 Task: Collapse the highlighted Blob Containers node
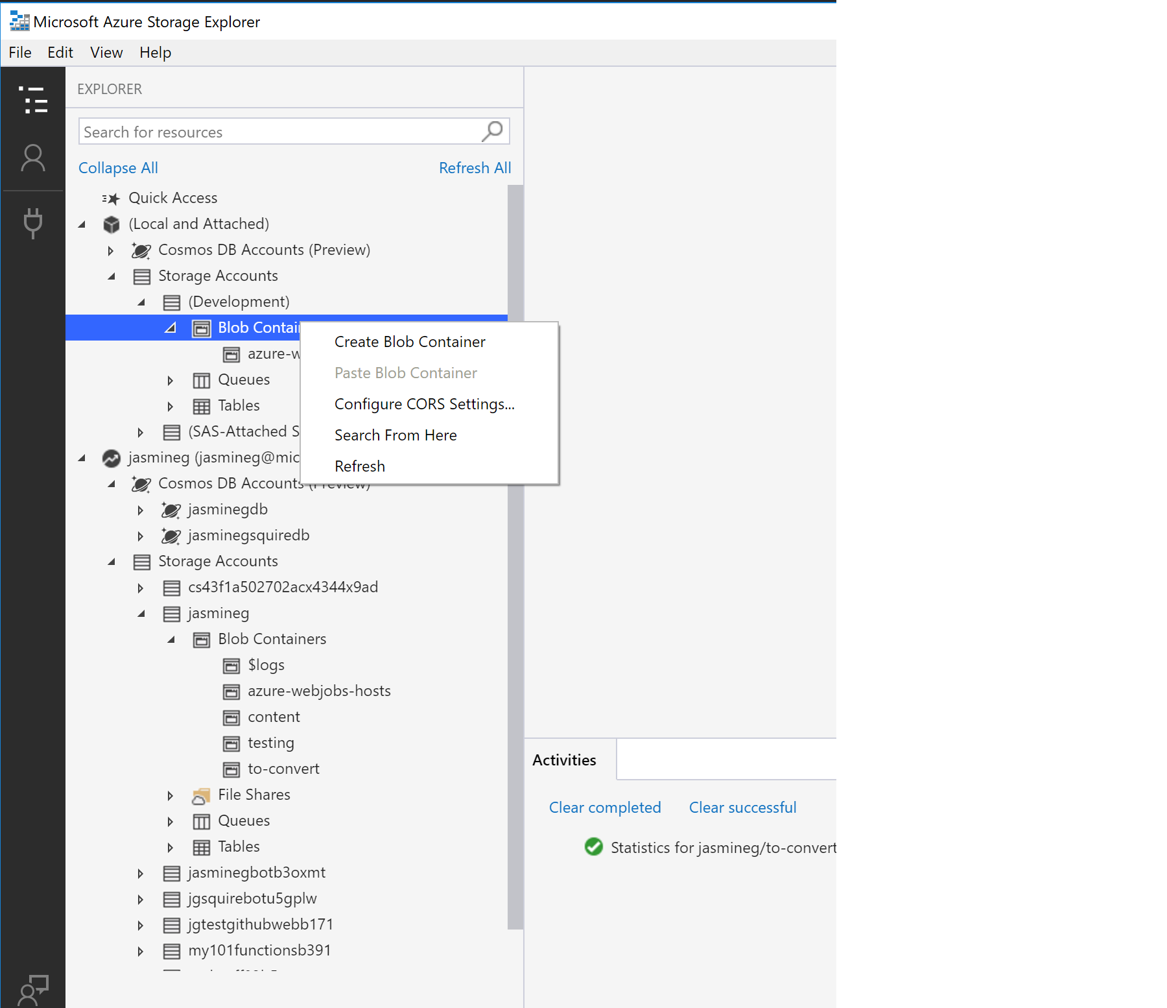[x=171, y=328]
